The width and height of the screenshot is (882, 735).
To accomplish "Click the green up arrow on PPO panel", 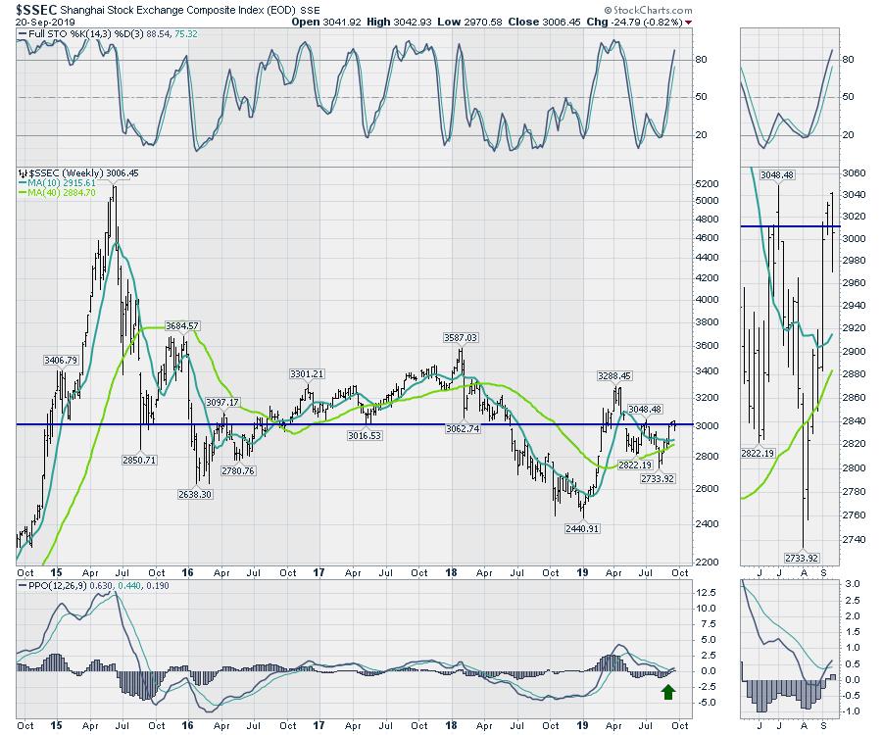I will 668,692.
